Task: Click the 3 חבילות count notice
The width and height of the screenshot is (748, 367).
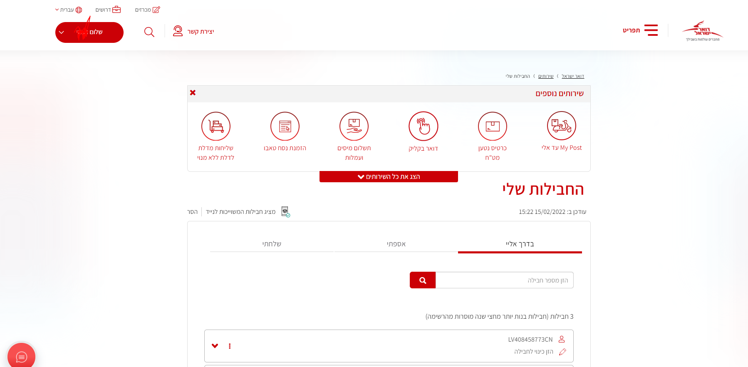Action: (x=499, y=317)
